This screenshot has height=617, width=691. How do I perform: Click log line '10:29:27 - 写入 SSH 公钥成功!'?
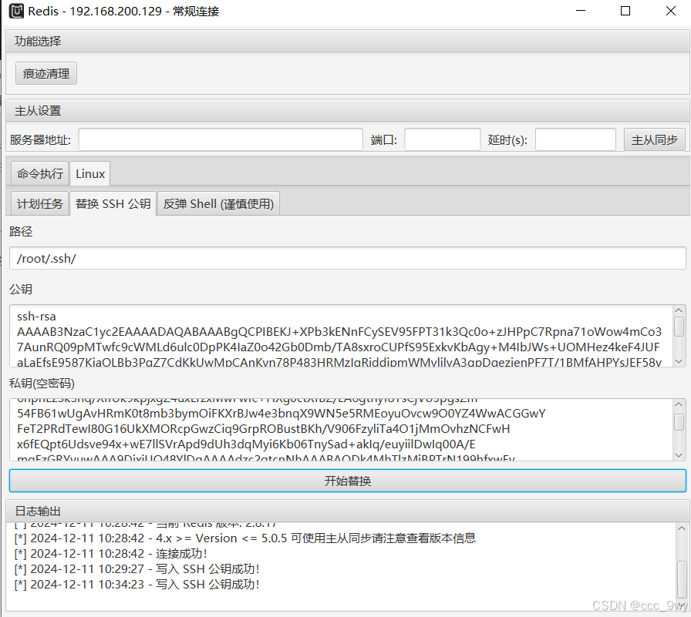pos(137,568)
